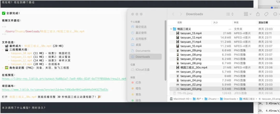Viewport: 280px width, 114px height.
Task: Click the 黄色 yellow tag
Action: pos(136,94)
